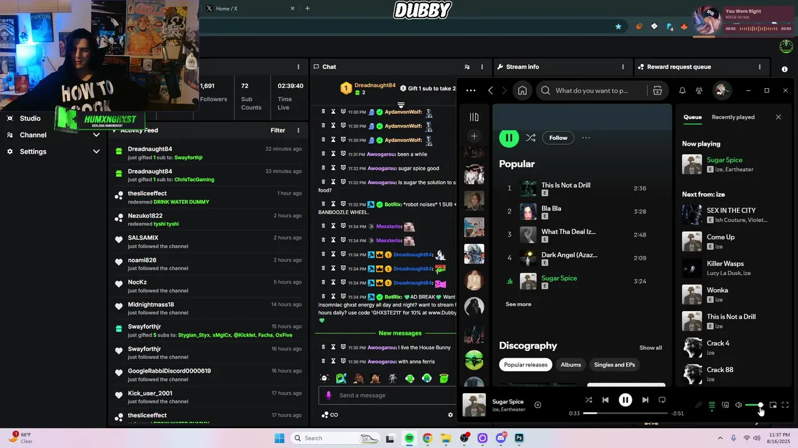The height and width of the screenshot is (448, 798).
Task: Open Spotify profile avatar menu
Action: pos(722,90)
